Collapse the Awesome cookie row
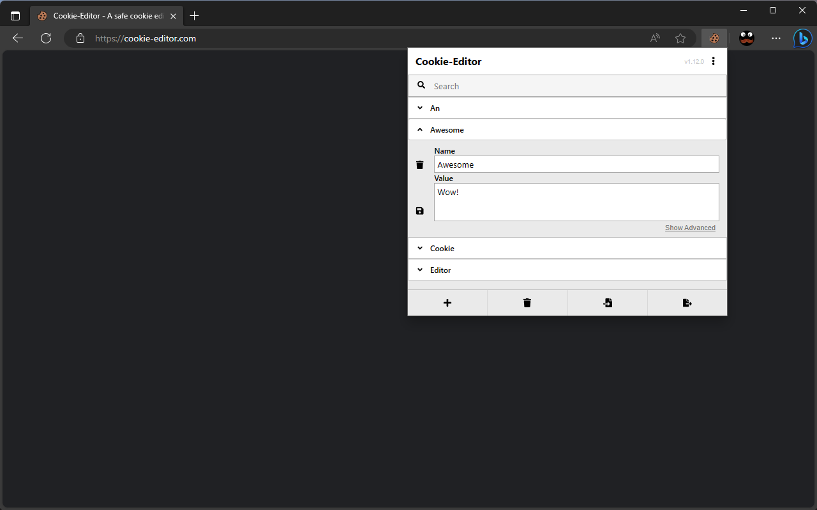Screen dimensions: 817x510 [567, 129]
